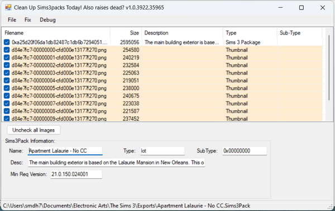Click the size value 254580

click(131, 50)
